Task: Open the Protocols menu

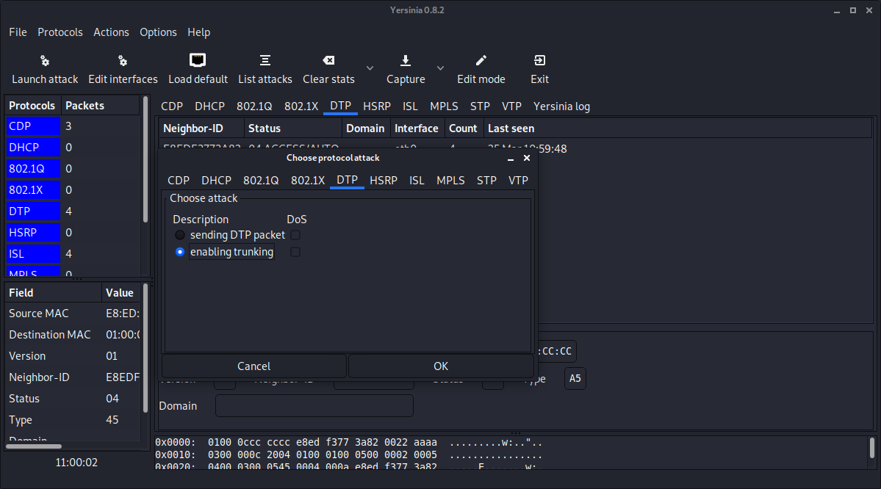Action: click(x=60, y=32)
